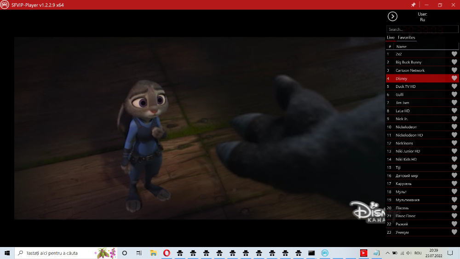
Task: Collapse the channel panel with the arrow button
Action: coord(392,17)
